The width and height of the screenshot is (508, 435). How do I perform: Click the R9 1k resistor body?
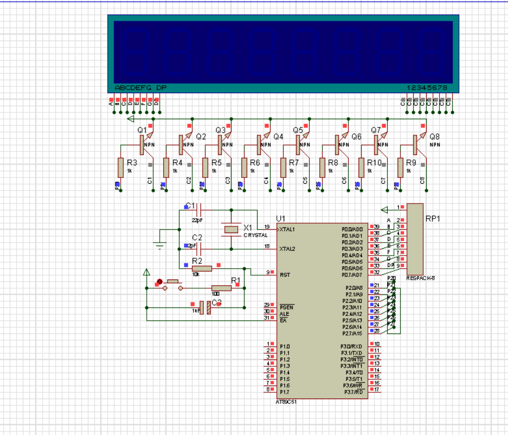400,168
